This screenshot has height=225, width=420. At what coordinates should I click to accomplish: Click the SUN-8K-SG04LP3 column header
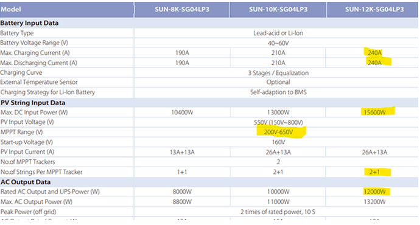182,9
